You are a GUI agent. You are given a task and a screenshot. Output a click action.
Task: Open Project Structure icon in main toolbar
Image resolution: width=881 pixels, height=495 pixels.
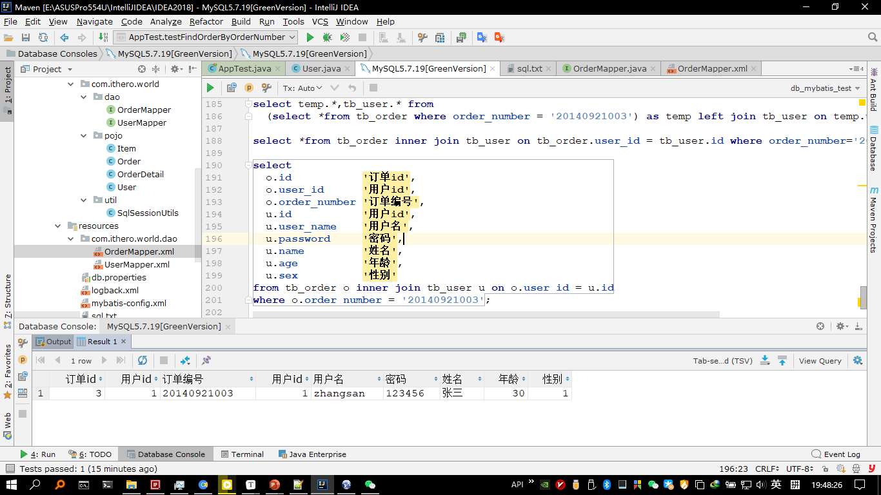pyautogui.click(x=439, y=37)
